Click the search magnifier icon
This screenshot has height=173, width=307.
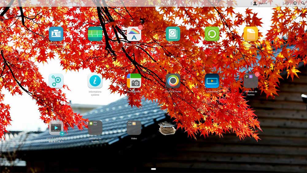303,3
